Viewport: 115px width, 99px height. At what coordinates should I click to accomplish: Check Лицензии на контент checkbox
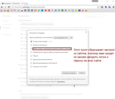tap(31, 67)
